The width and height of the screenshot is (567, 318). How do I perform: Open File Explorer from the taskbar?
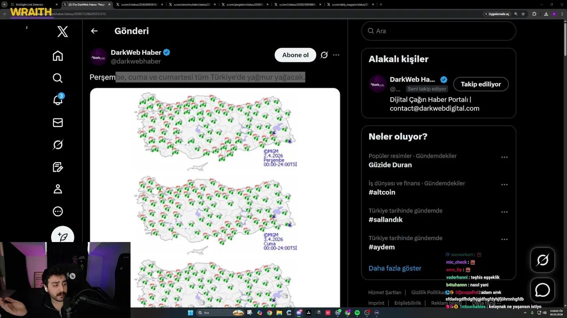pyautogui.click(x=279, y=313)
